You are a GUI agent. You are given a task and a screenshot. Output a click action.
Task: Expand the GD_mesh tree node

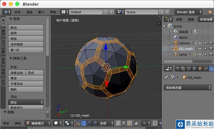tap(170, 49)
